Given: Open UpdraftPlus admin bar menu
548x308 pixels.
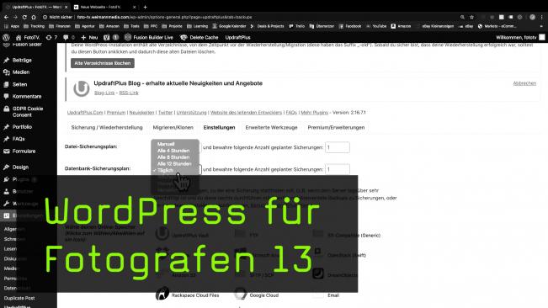Looking at the screenshot, I should [237, 37].
